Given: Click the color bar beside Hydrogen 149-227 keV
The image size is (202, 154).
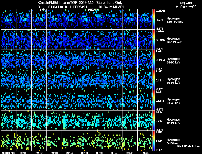Looking at the screenshot, I should pyautogui.click(x=154, y=19).
